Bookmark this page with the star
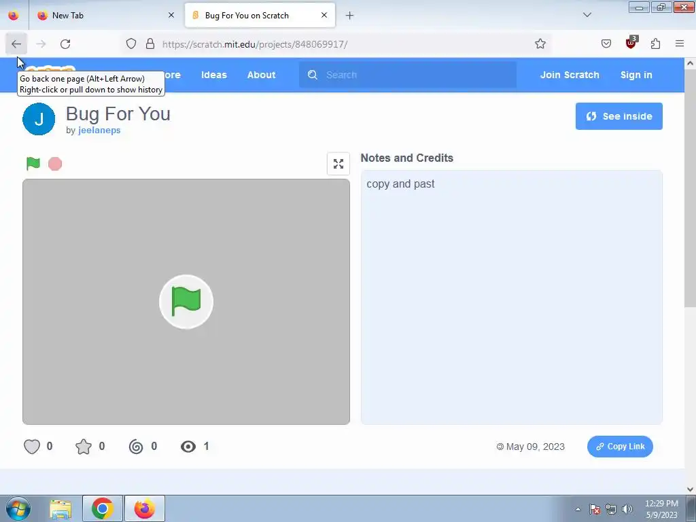This screenshot has width=696, height=522. (540, 44)
